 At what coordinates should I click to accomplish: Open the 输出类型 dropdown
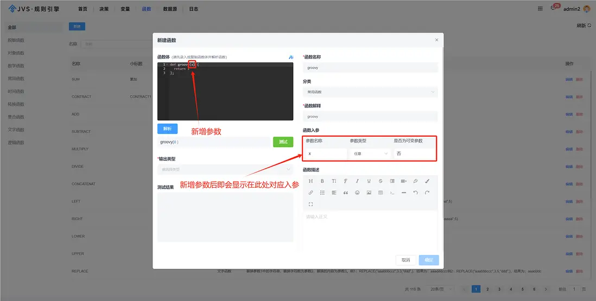(x=225, y=169)
